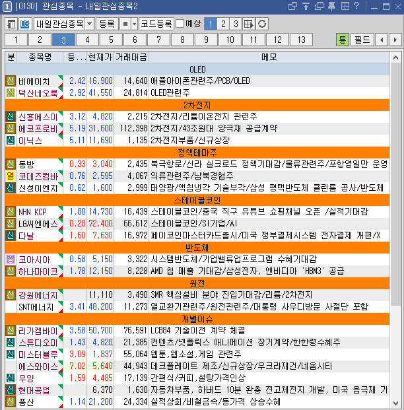Click the side panel toggle icon in toolbar
Image resolution: width=404 pixels, height=410 pixels.
click(x=11, y=24)
